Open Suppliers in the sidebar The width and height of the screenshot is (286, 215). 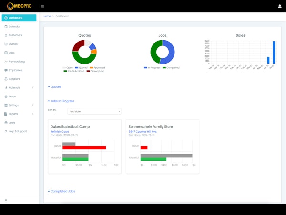tap(15, 79)
